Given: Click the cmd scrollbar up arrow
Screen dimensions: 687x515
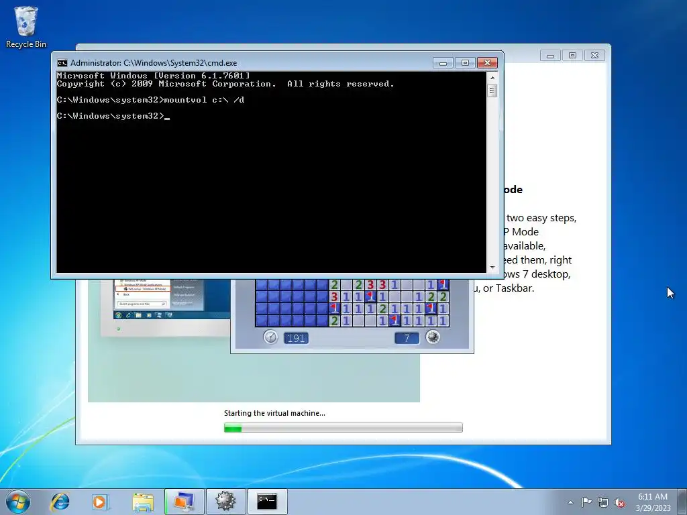Looking at the screenshot, I should [492, 78].
